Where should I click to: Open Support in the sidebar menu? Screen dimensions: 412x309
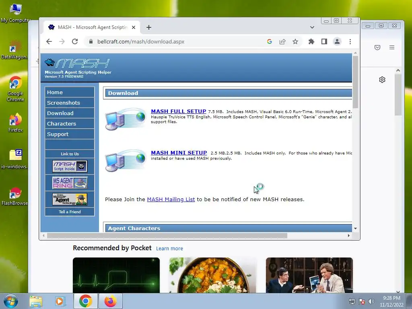click(x=70, y=134)
